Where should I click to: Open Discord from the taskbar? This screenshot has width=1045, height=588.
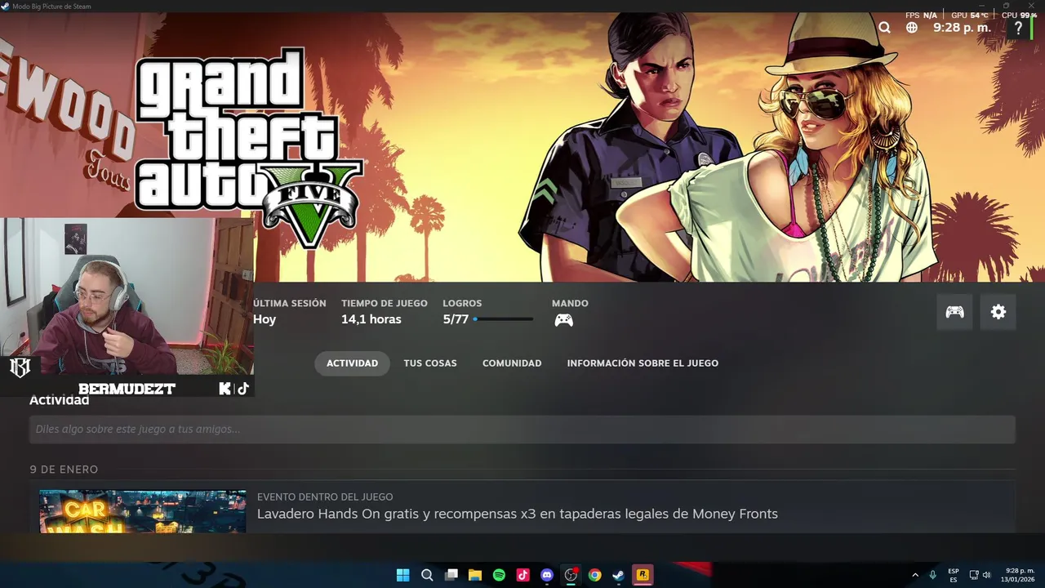coord(547,575)
